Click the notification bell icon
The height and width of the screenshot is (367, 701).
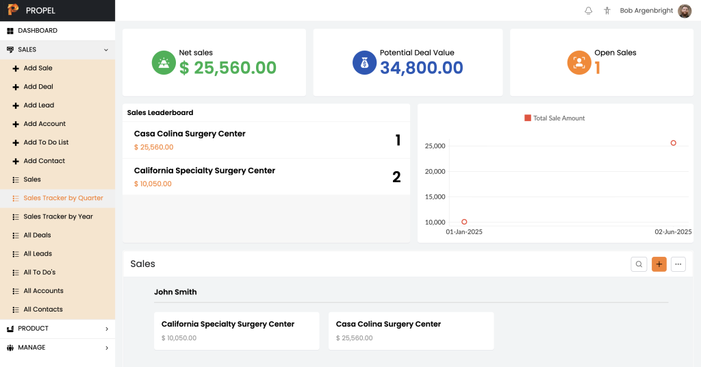588,11
